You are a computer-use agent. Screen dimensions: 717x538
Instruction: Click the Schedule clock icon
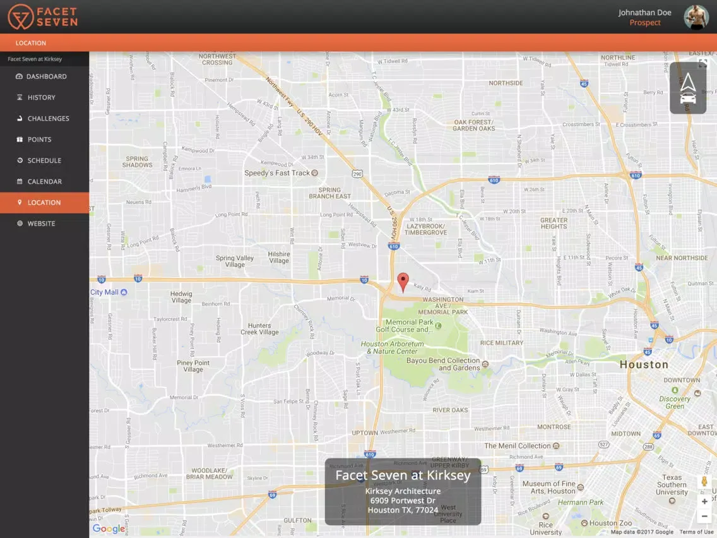(x=20, y=160)
